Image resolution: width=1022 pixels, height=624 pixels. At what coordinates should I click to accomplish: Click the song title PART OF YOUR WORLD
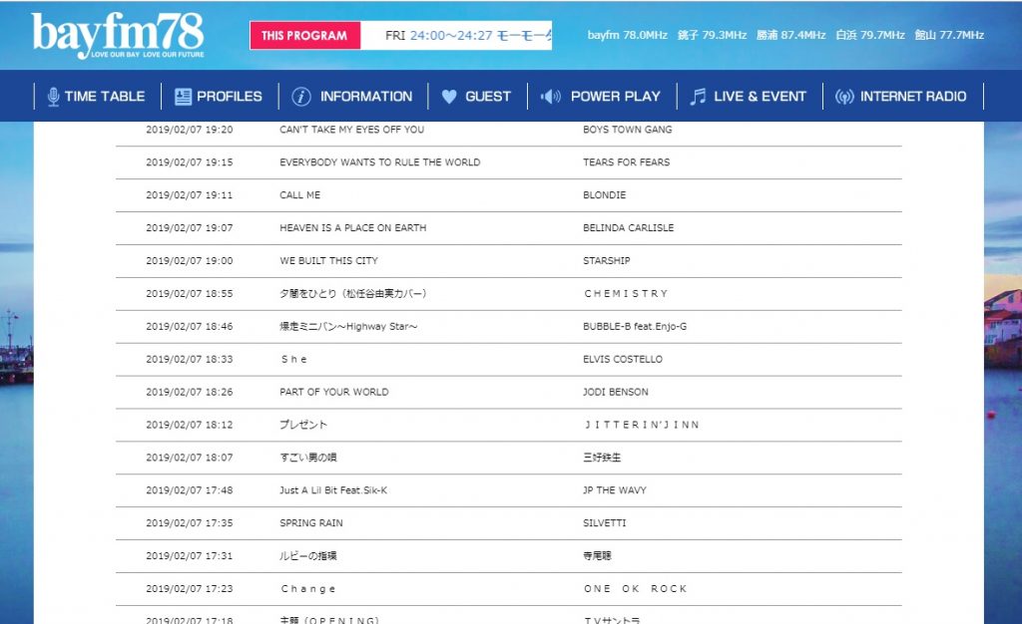pyautogui.click(x=333, y=392)
